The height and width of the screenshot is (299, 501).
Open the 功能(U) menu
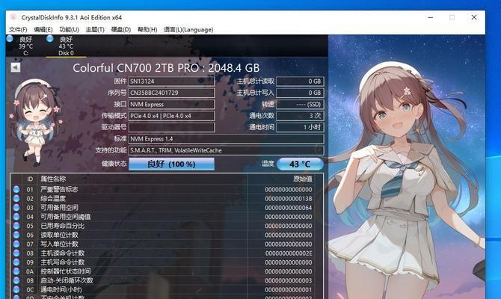pos(69,29)
